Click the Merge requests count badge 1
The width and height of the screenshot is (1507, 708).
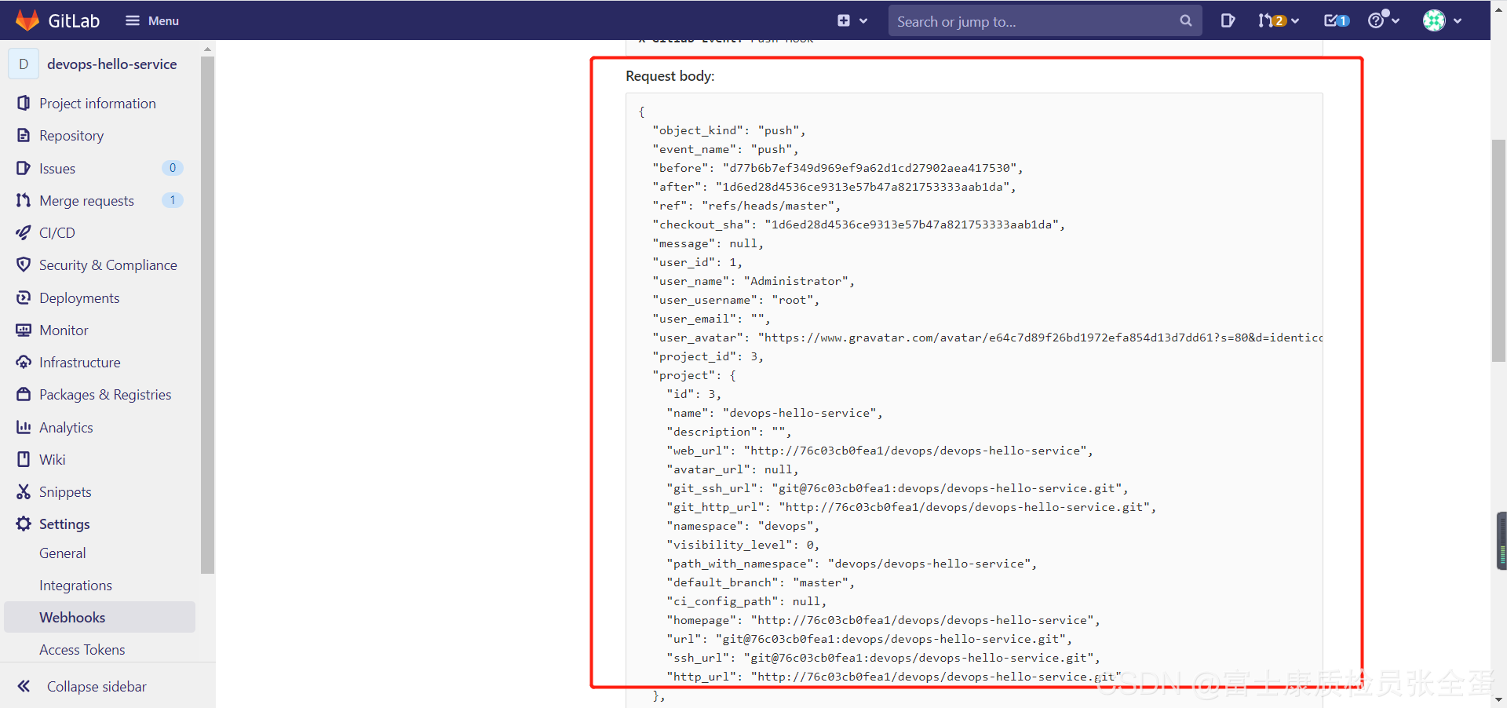[173, 200]
